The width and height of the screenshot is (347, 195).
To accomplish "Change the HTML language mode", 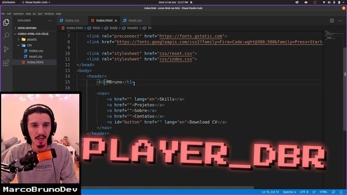I will pos(323,192).
